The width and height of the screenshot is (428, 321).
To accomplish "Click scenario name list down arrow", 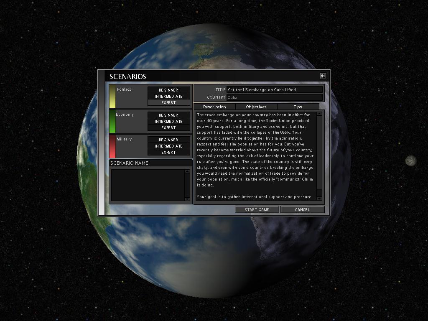I will tap(187, 199).
